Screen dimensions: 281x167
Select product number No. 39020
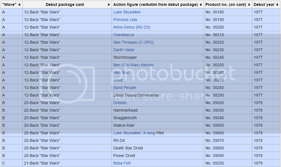[215, 103]
